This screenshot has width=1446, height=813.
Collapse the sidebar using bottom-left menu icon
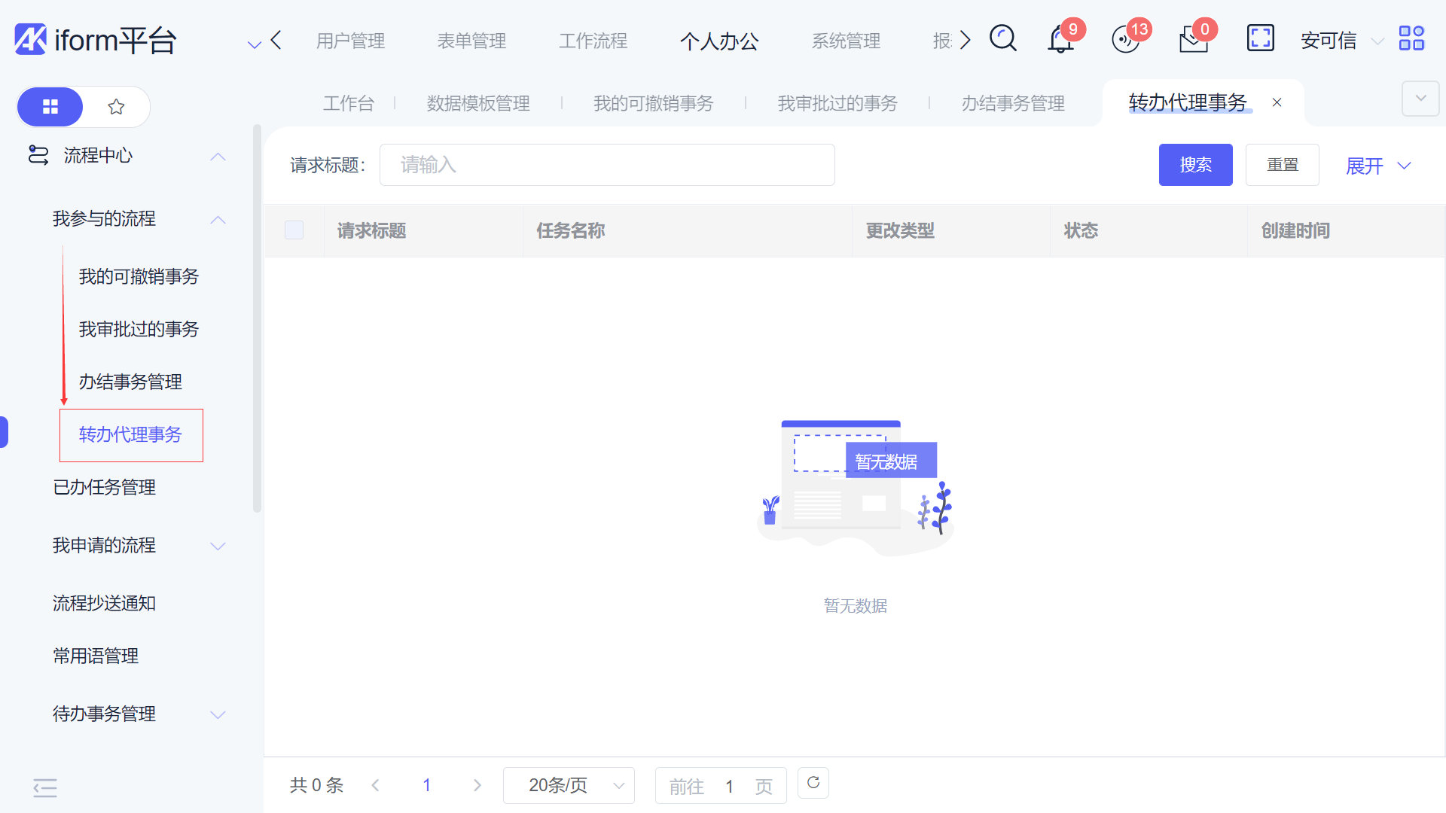coord(45,787)
